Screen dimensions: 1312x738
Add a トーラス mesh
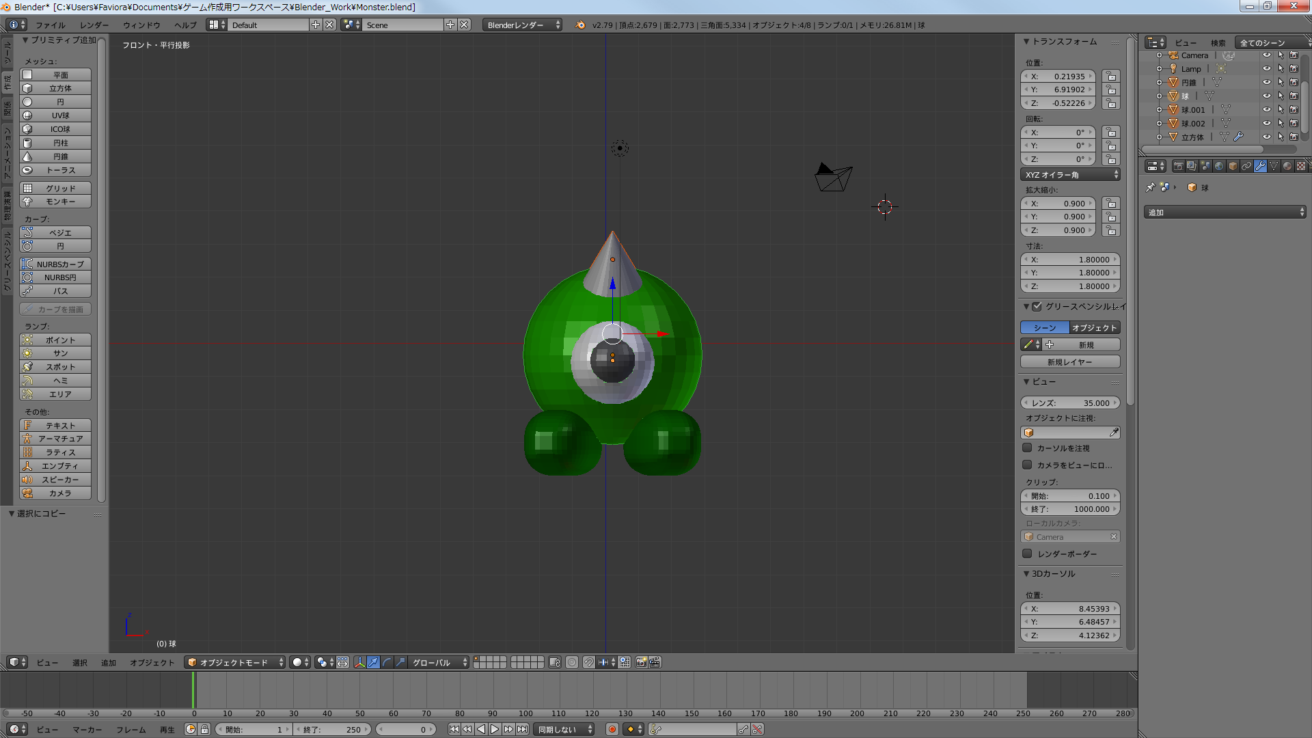[55, 170]
